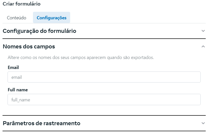Focus the Email export name field
211x136 pixels.
[x=104, y=77]
